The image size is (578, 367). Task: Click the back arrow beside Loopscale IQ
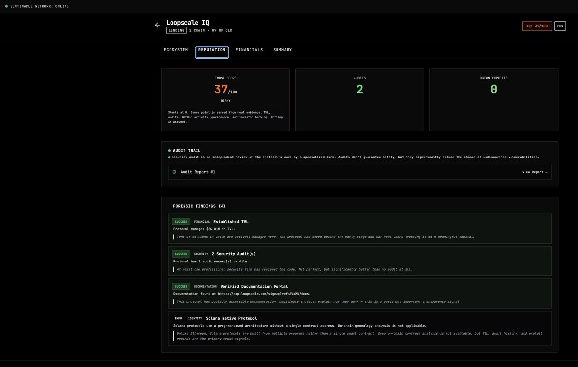[157, 25]
